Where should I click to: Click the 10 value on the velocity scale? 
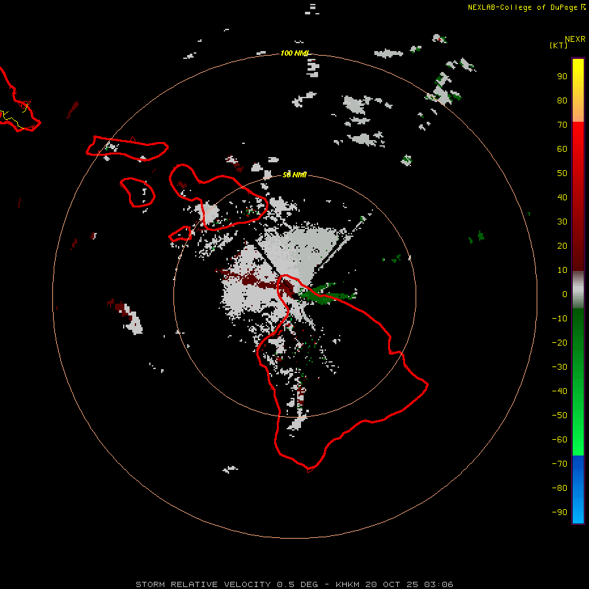(562, 270)
